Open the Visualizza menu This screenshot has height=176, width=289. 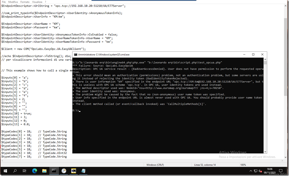point(37,2)
